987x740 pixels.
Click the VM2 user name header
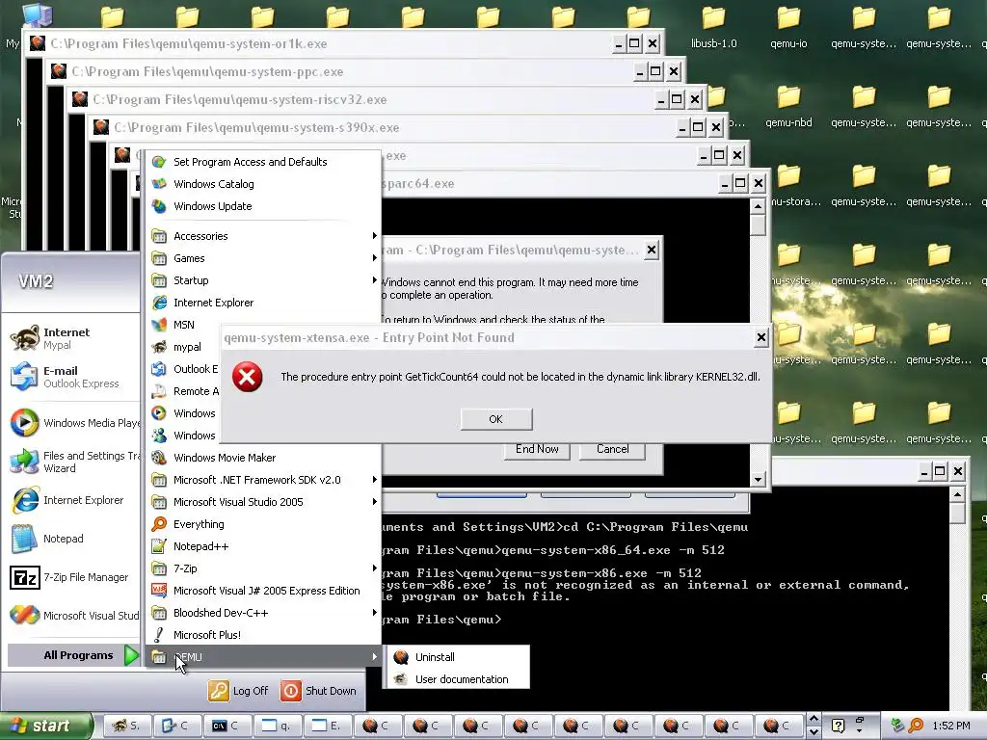click(x=36, y=281)
